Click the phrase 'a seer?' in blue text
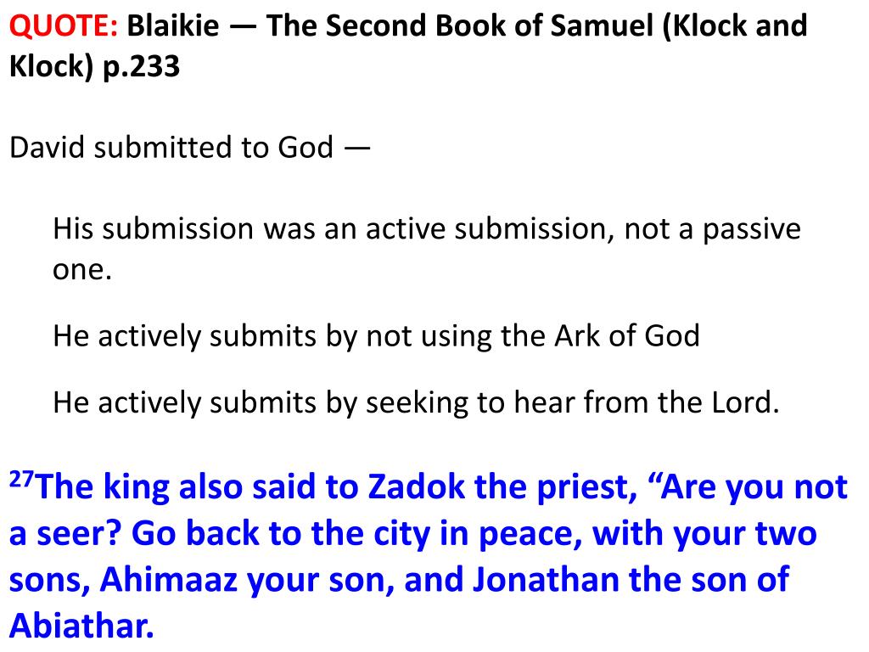This screenshot has width=869, height=652. point(65,533)
